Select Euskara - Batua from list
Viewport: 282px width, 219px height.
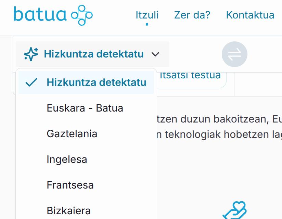point(85,108)
